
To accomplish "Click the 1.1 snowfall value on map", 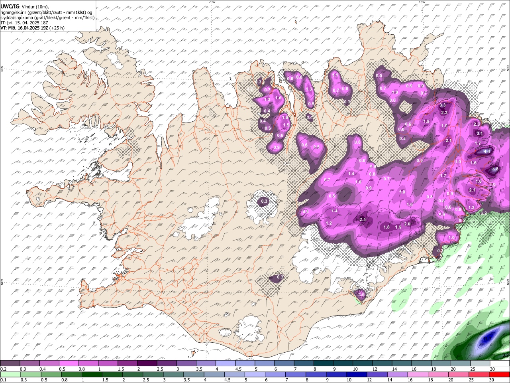I will pyautogui.click(x=335, y=75).
